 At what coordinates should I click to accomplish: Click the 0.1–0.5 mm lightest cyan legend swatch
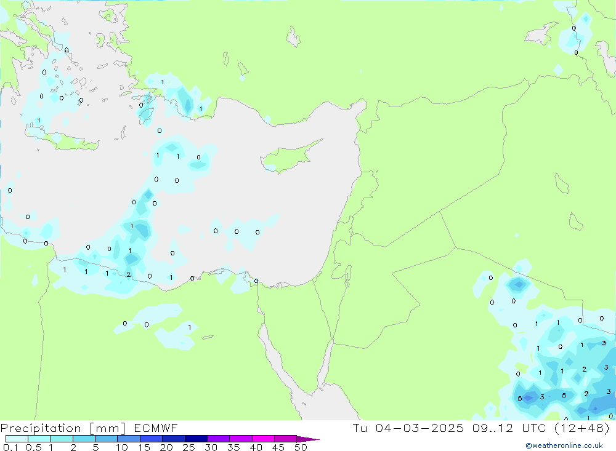(x=17, y=439)
